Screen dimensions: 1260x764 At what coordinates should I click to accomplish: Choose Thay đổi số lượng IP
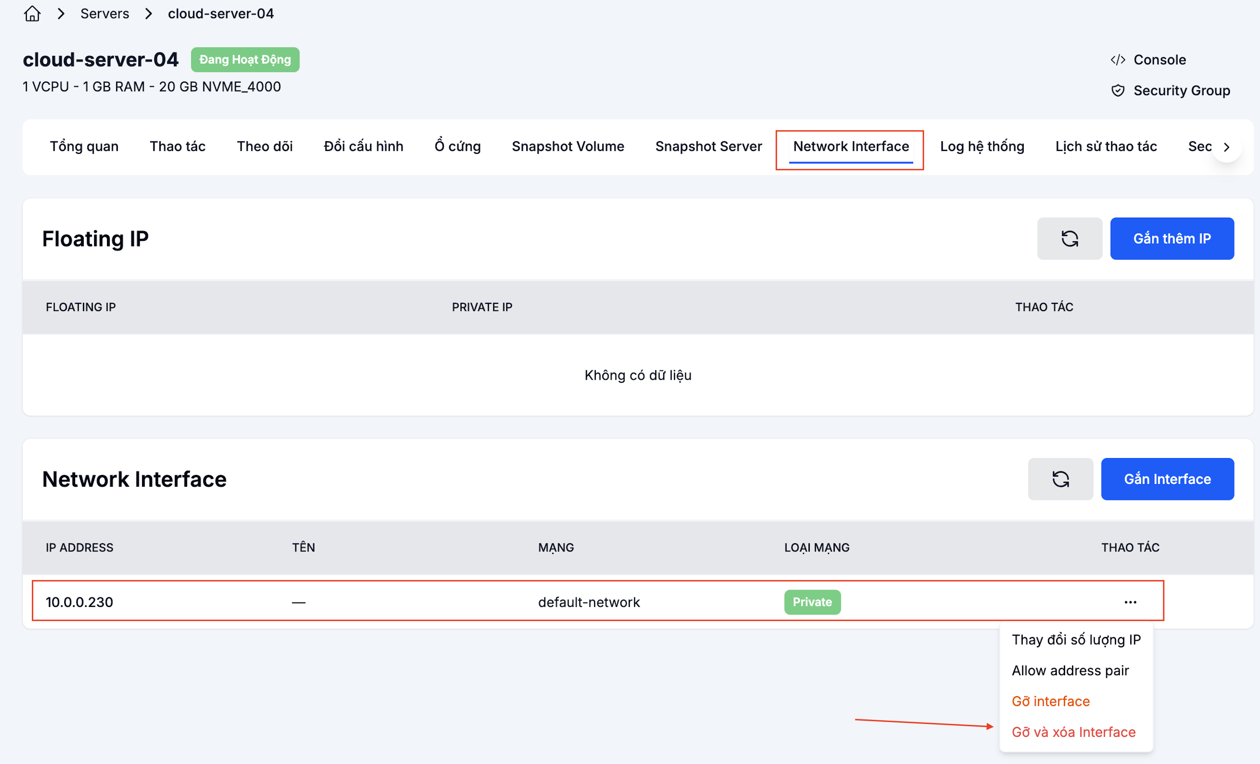point(1077,640)
